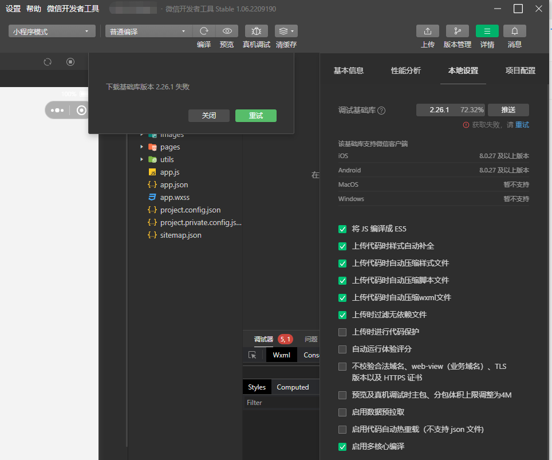The image size is (552, 460).
Task: Click the red error icon near 获取失败
Action: pos(466,125)
